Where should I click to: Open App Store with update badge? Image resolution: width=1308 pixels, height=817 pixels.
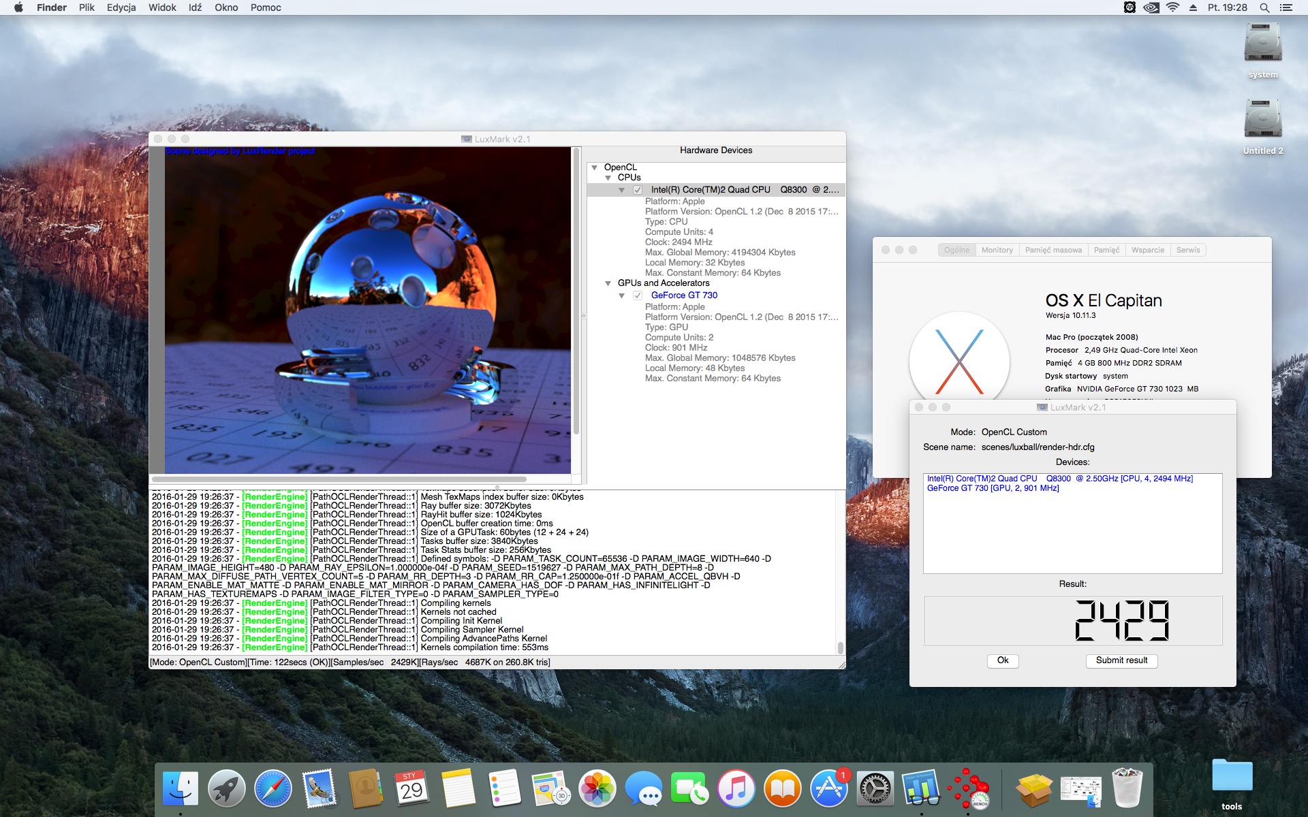point(829,788)
